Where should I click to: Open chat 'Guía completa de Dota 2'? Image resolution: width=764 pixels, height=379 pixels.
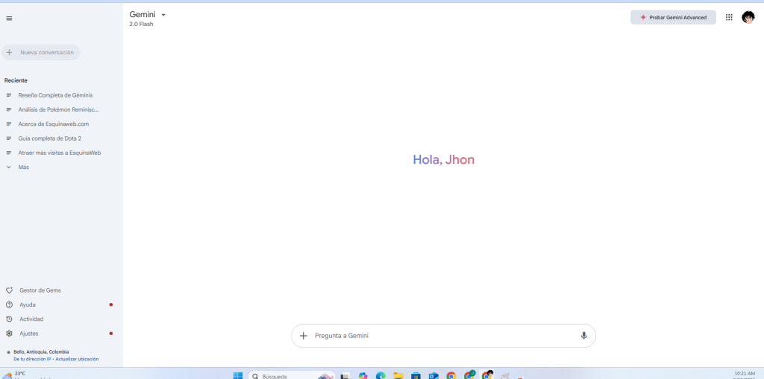(50, 138)
